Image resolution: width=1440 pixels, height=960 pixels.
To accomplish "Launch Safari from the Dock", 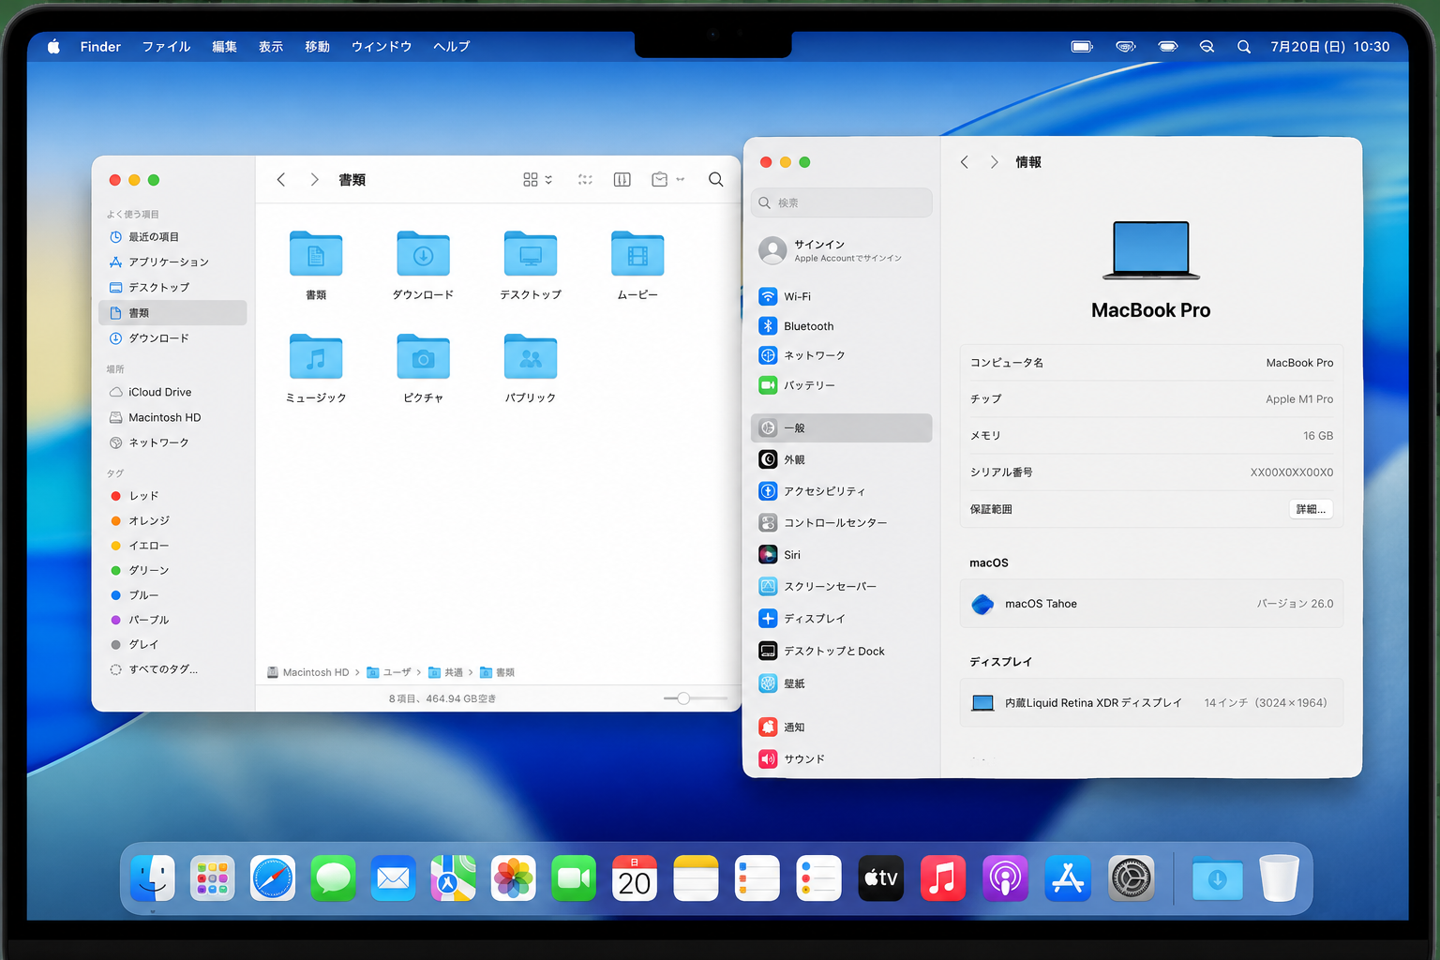I will pos(273,878).
